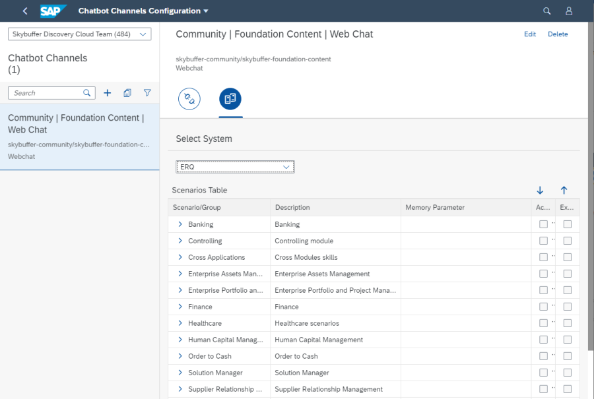Click the Ex... column header
594x399 pixels.
567,208
